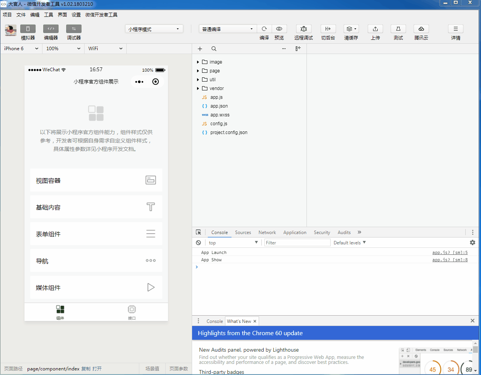Screen dimensions: 481x375
Task: Switch to the Application tab
Action: (x=295, y=233)
